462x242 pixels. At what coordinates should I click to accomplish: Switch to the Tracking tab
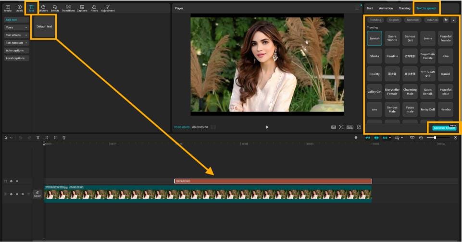coord(404,8)
